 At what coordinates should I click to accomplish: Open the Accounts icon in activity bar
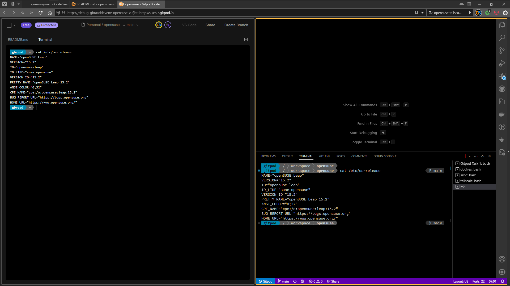pyautogui.click(x=502, y=259)
